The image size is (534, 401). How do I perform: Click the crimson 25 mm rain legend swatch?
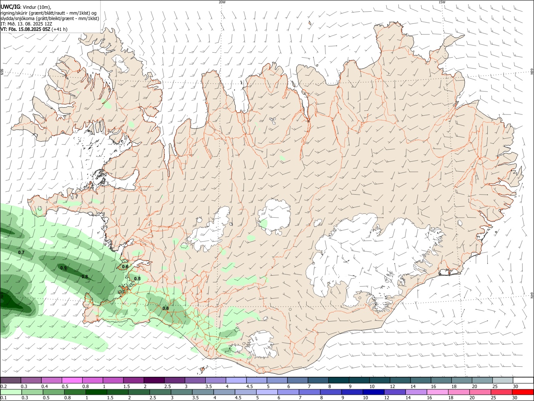tap(502, 392)
